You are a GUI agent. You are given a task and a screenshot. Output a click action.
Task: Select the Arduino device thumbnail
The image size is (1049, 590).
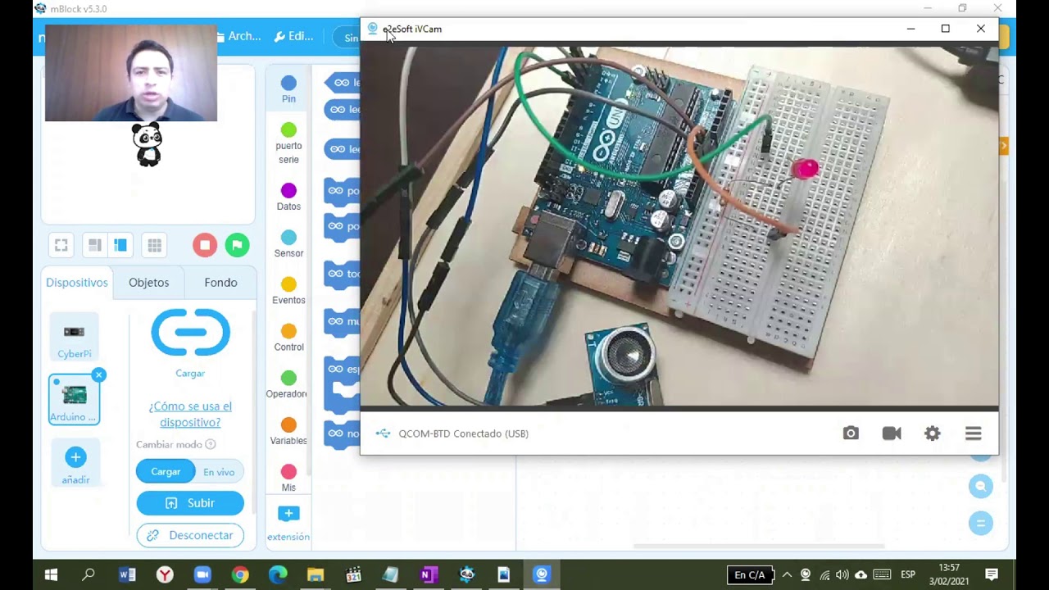point(74,400)
